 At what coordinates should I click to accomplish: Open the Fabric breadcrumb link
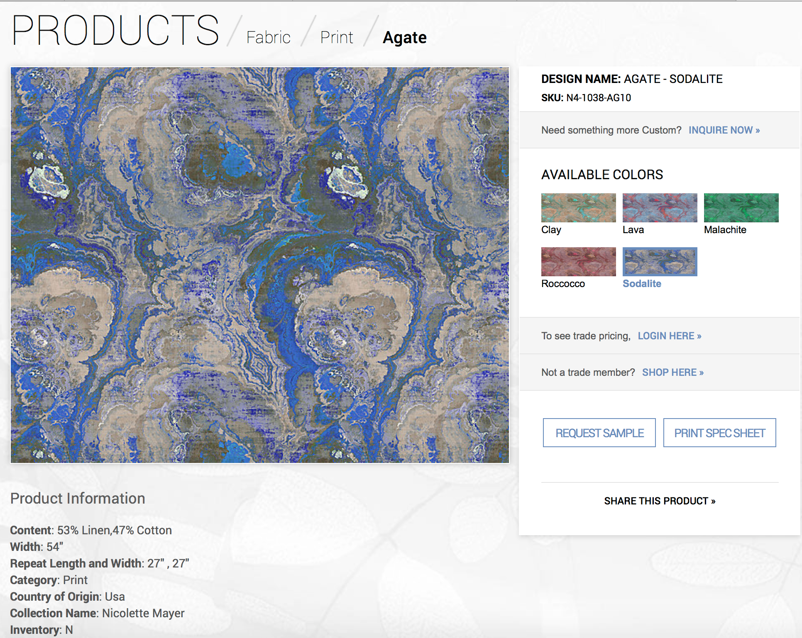(x=268, y=37)
